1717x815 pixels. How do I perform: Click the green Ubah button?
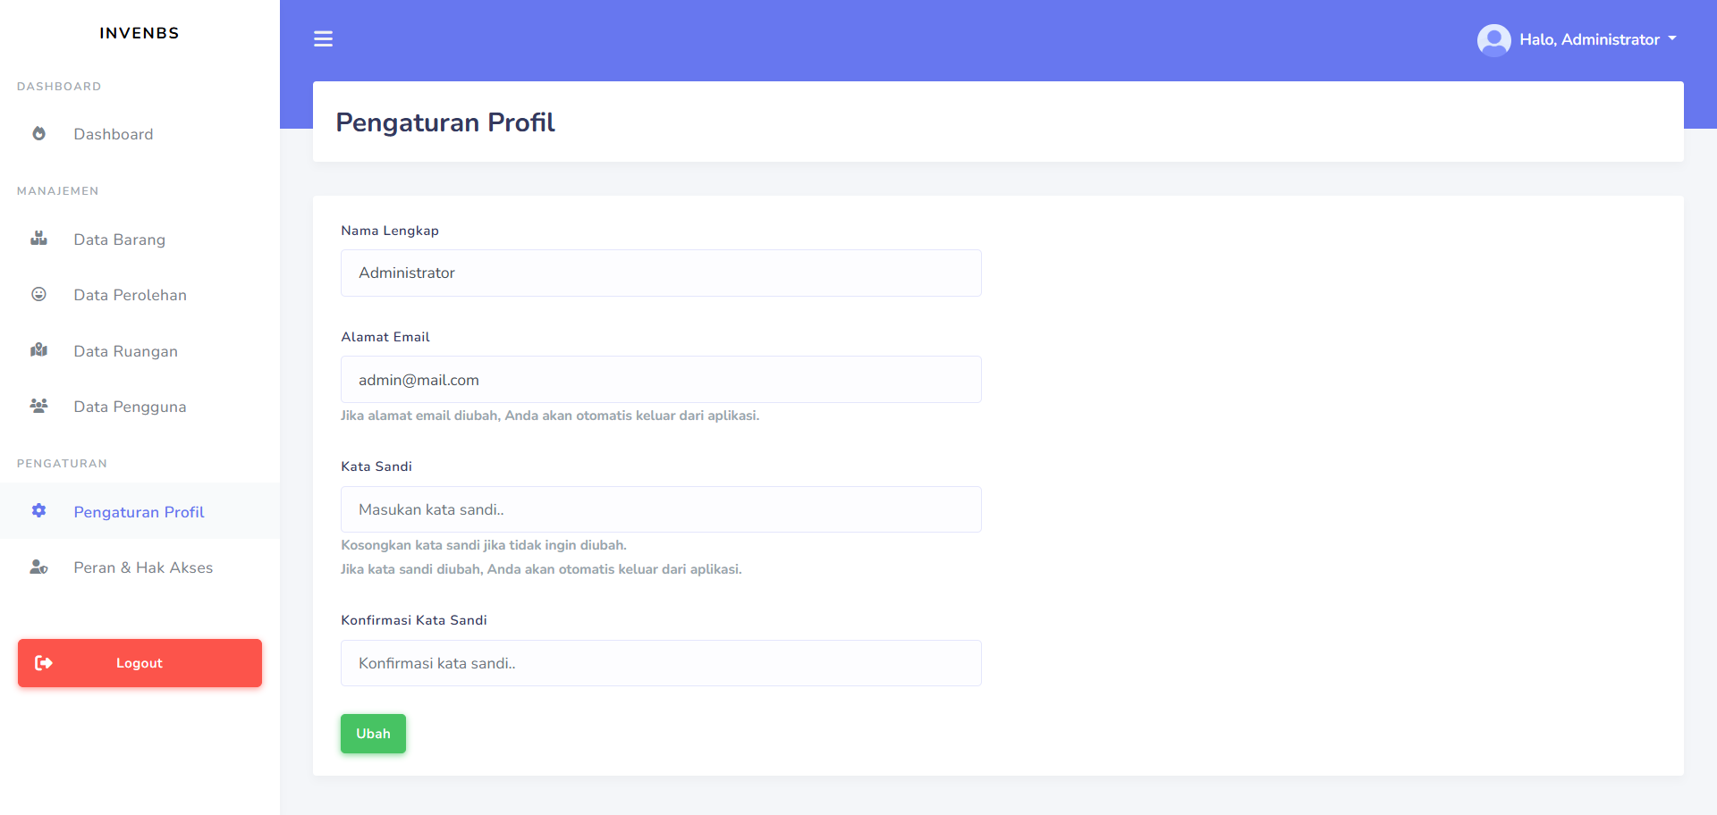pos(373,734)
